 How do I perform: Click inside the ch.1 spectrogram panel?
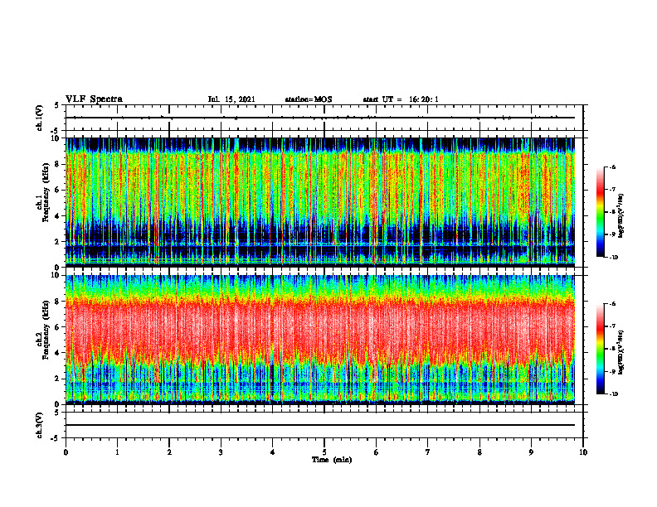[x=320, y=202]
